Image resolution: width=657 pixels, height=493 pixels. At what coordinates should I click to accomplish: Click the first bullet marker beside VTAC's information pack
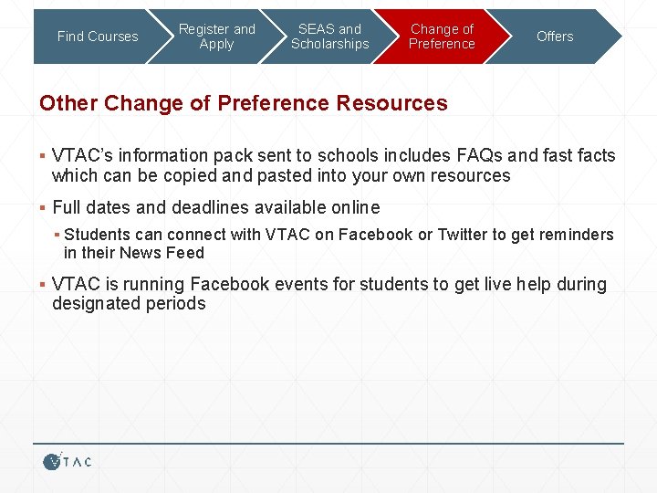[x=42, y=156]
